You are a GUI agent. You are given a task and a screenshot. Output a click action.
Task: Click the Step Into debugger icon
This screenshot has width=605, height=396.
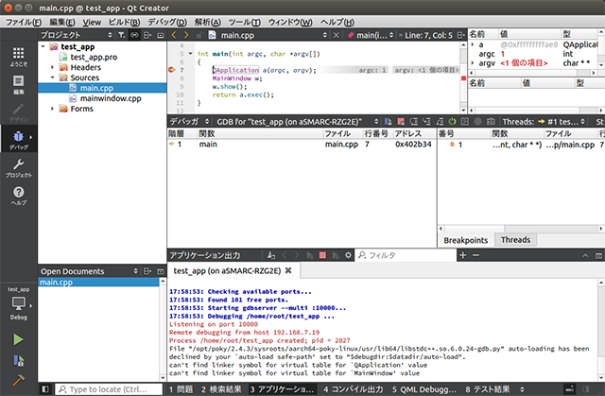pyautogui.click(x=426, y=122)
